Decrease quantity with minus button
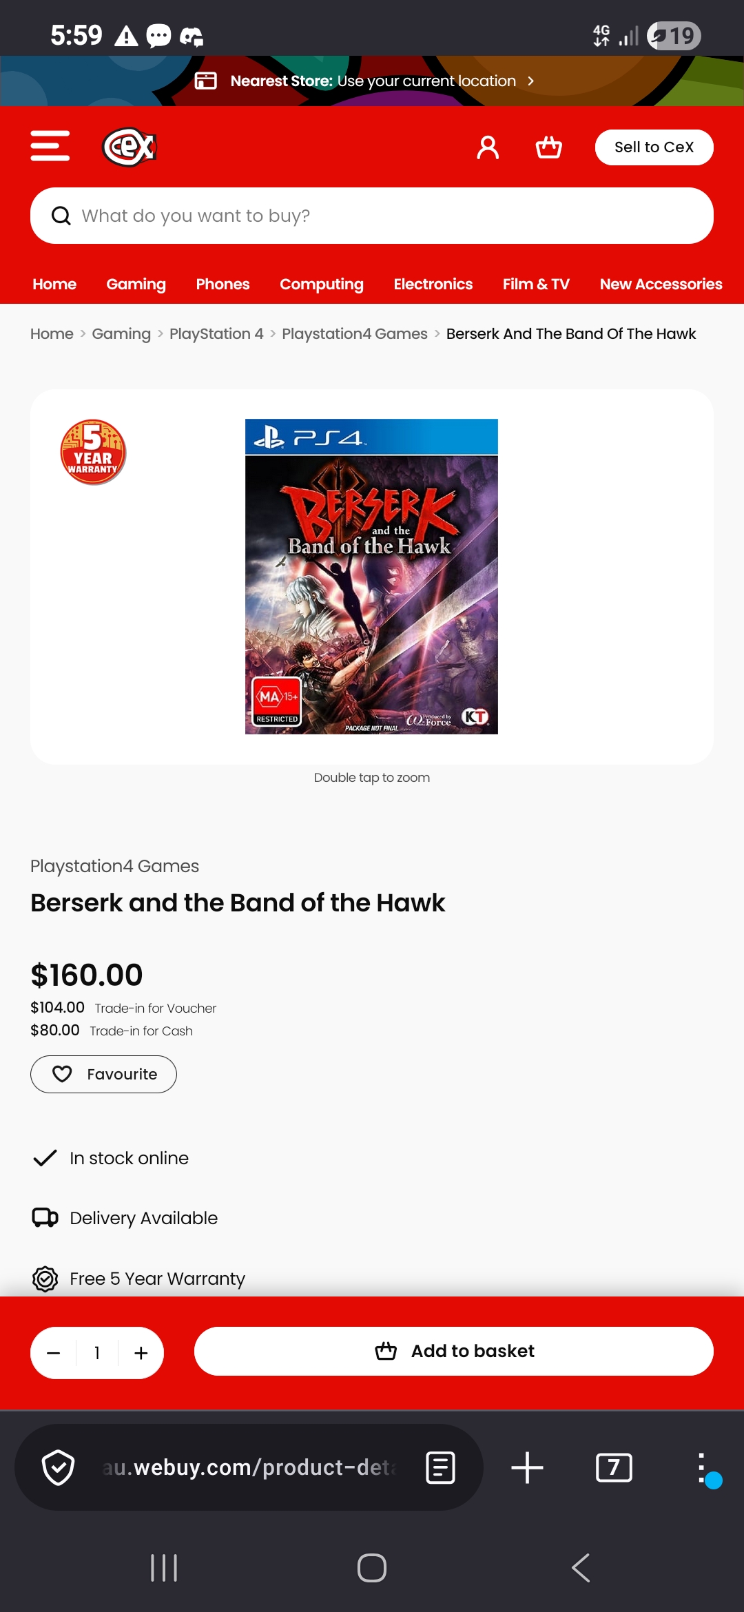 click(x=54, y=1353)
